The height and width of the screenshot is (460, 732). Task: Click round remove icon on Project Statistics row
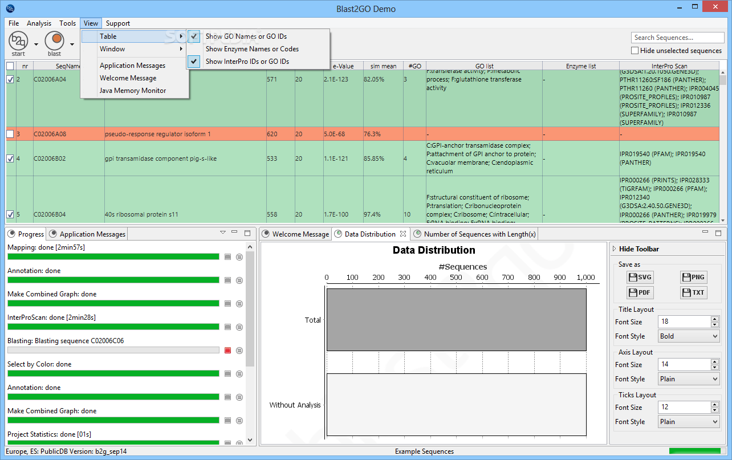coord(239,442)
